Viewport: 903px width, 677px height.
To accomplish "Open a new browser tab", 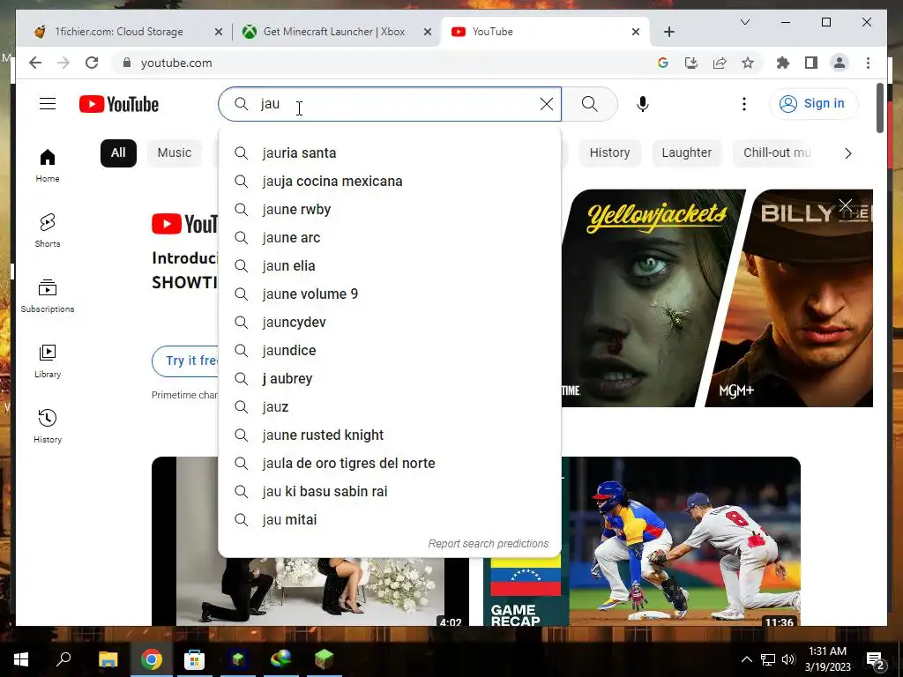I will [x=668, y=32].
